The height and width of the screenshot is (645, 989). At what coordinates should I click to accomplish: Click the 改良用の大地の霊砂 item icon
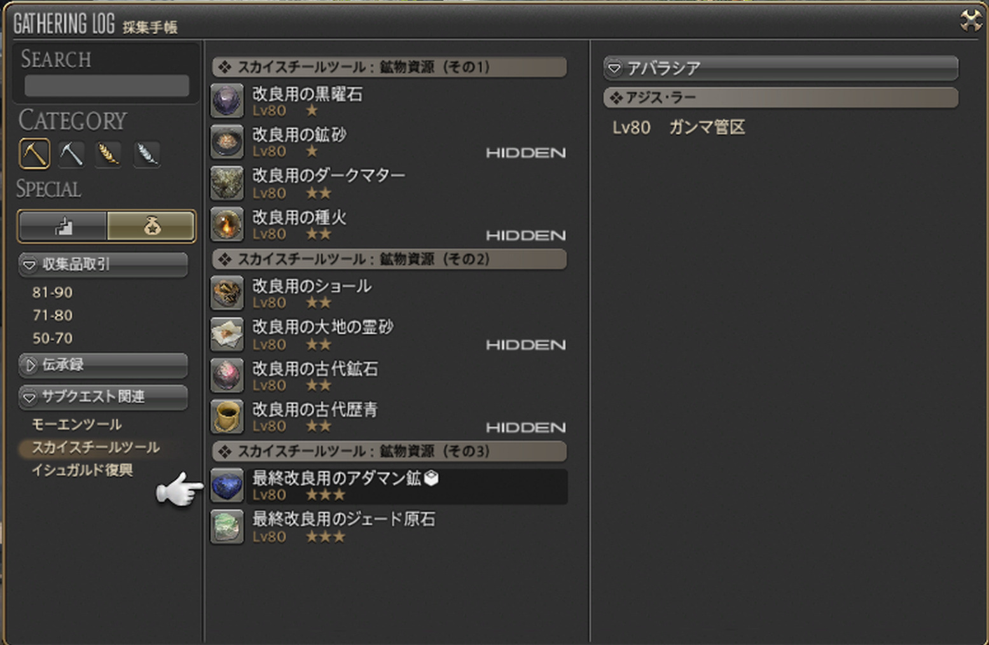coord(227,334)
